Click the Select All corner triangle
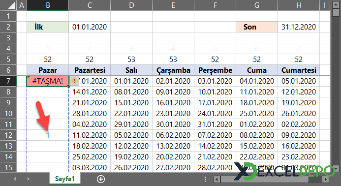The image size is (341, 186). 11,5
